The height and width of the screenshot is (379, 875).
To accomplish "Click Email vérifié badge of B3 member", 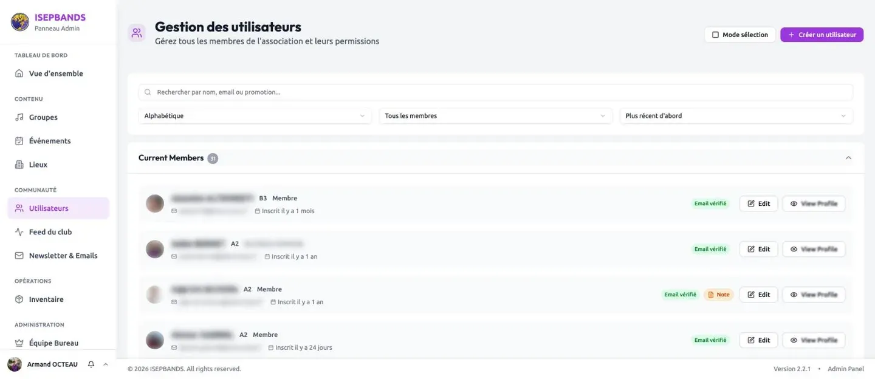I will point(710,203).
